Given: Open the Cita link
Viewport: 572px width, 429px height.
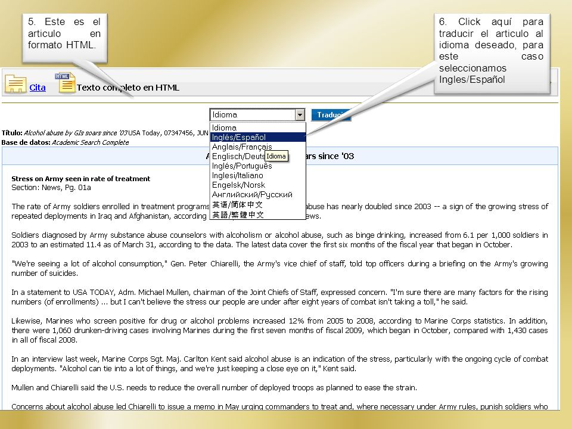Looking at the screenshot, I should click(x=38, y=88).
